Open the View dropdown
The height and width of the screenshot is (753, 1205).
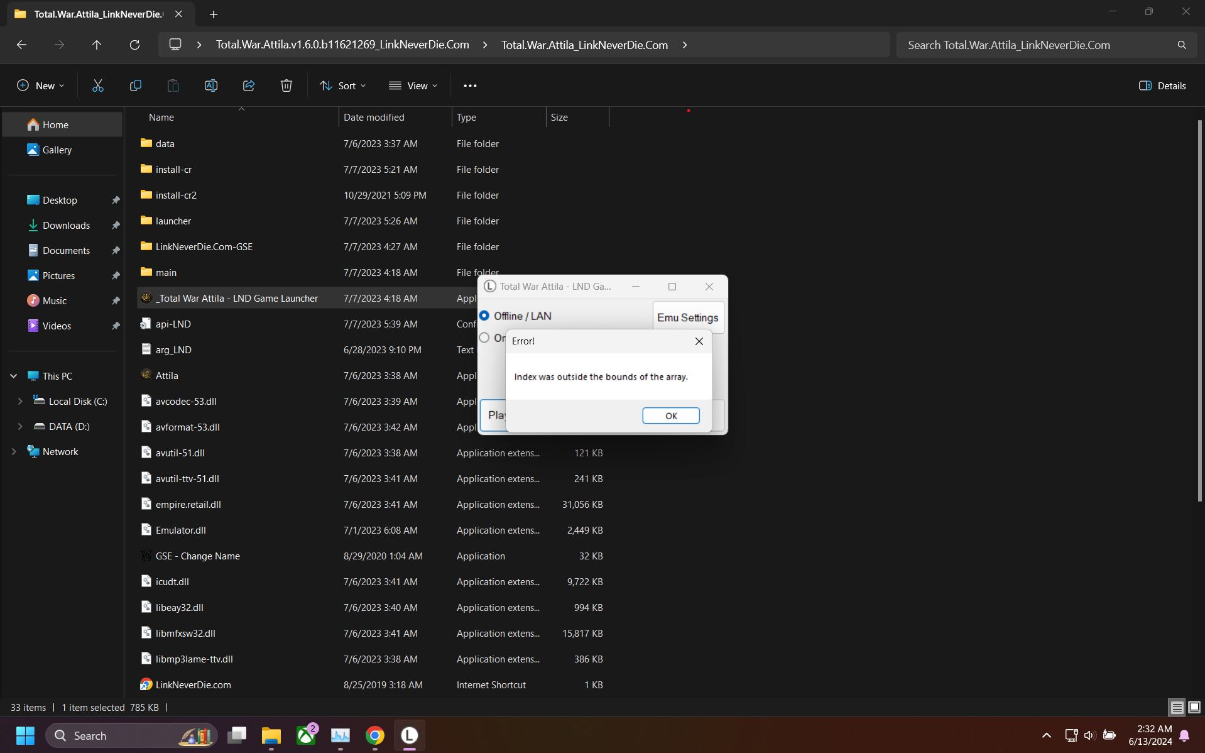tap(413, 85)
